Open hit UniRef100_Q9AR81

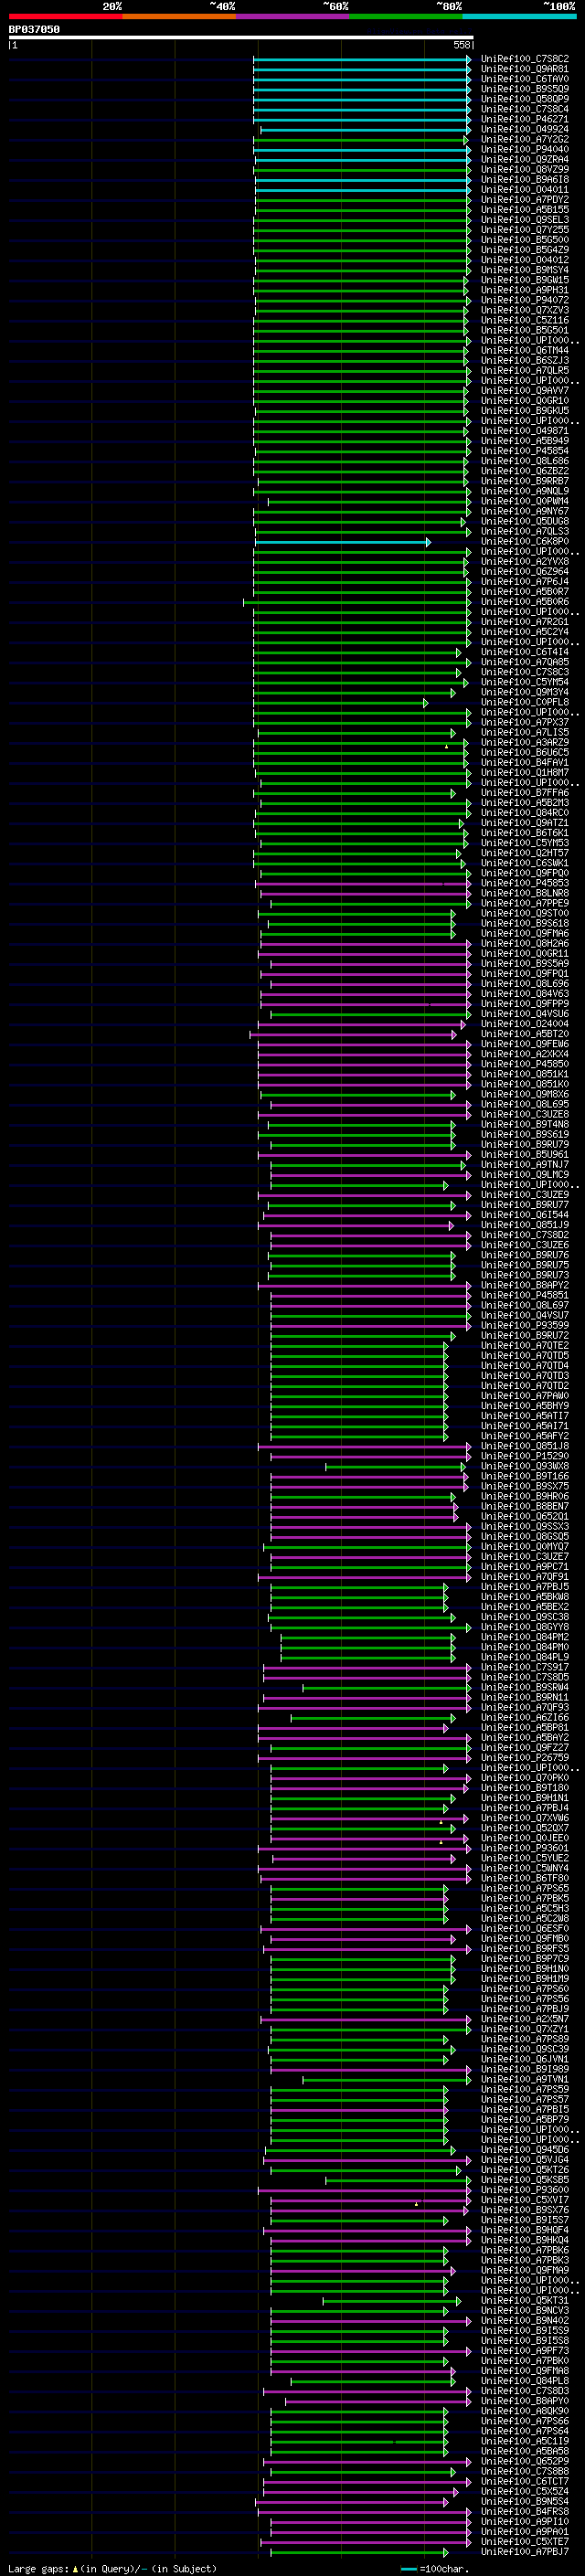click(x=525, y=69)
